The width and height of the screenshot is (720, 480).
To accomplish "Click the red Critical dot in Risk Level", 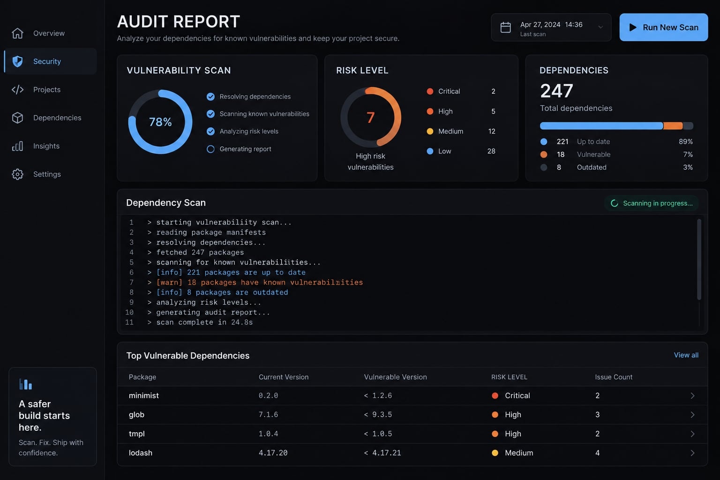I will (x=430, y=91).
